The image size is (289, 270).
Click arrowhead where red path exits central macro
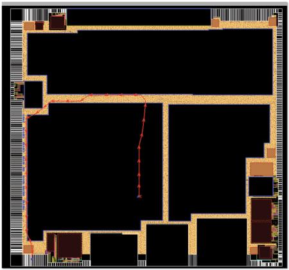(146, 105)
